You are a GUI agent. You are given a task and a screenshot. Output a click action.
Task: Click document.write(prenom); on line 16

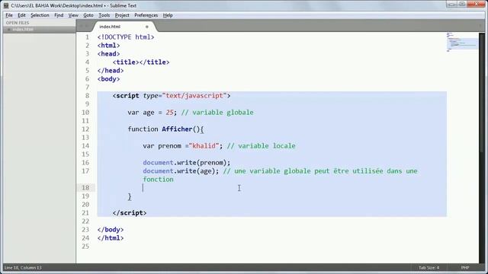click(x=187, y=163)
